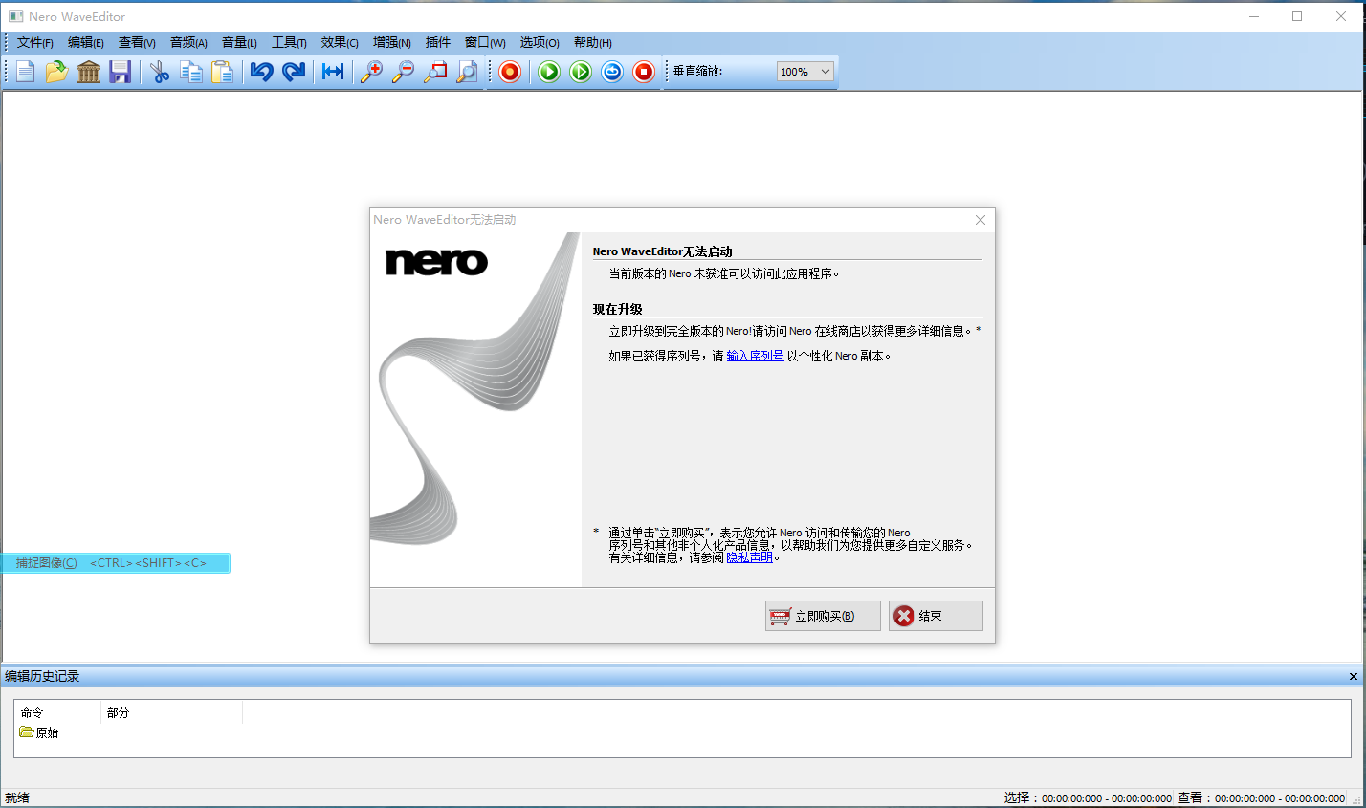
Task: Open the 文件(F) menu
Action: coord(35,43)
